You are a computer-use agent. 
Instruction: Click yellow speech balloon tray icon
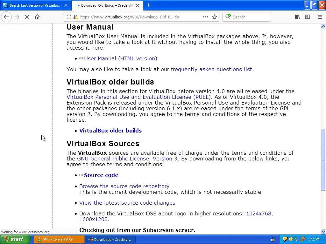(285, 240)
